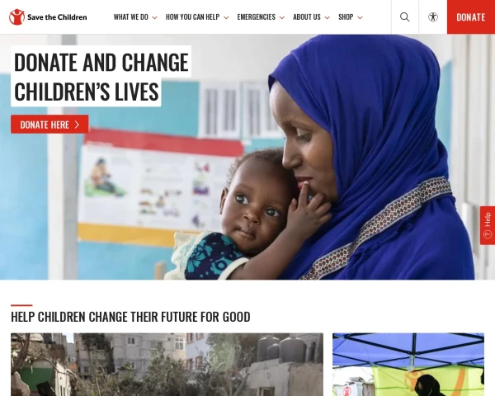This screenshot has width=495, height=396.
Task: Expand the Emergencies chevron
Action: point(282,17)
